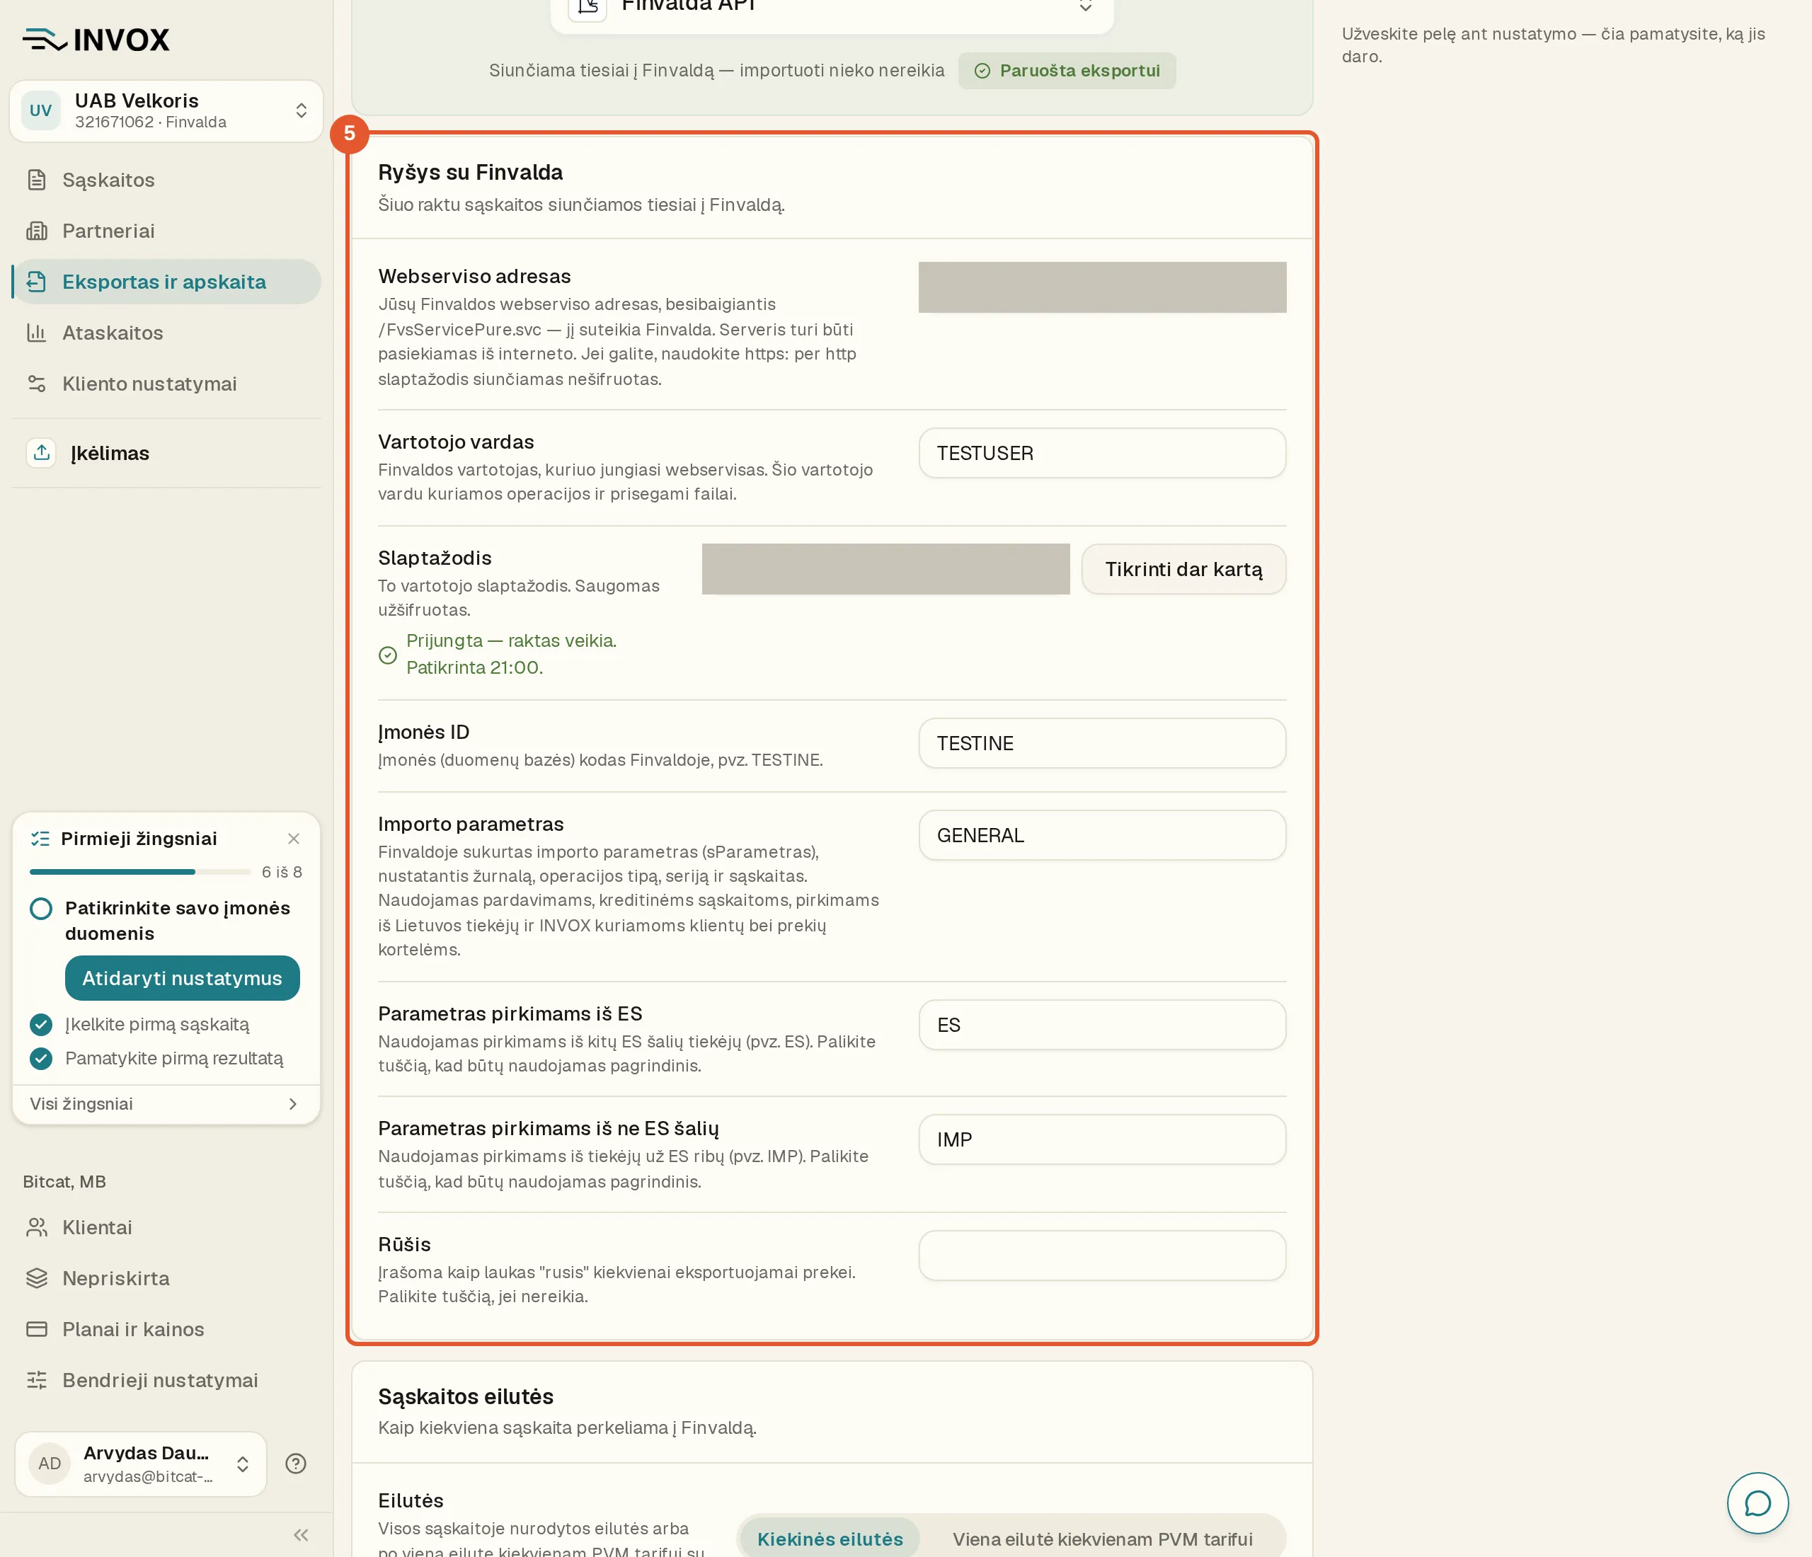Viewport: 1812px width, 1557px height.
Task: Click the Ataskaitos chart icon
Action: (37, 333)
